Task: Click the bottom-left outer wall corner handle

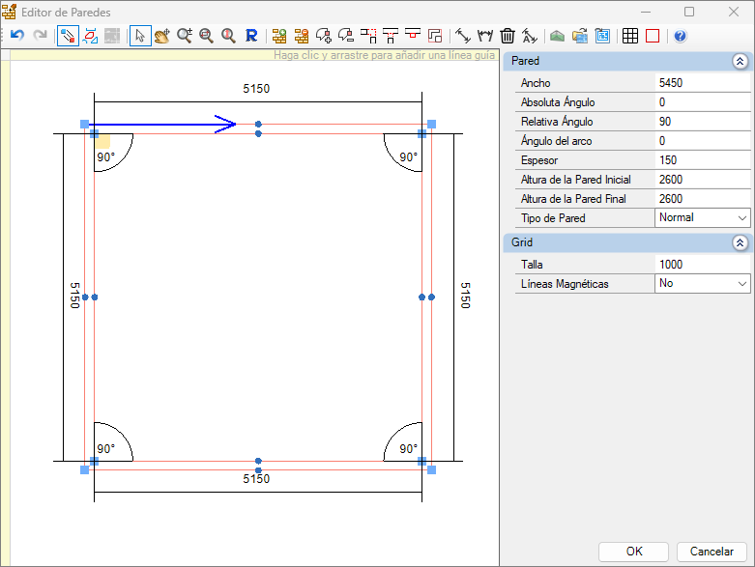Action: pos(85,469)
